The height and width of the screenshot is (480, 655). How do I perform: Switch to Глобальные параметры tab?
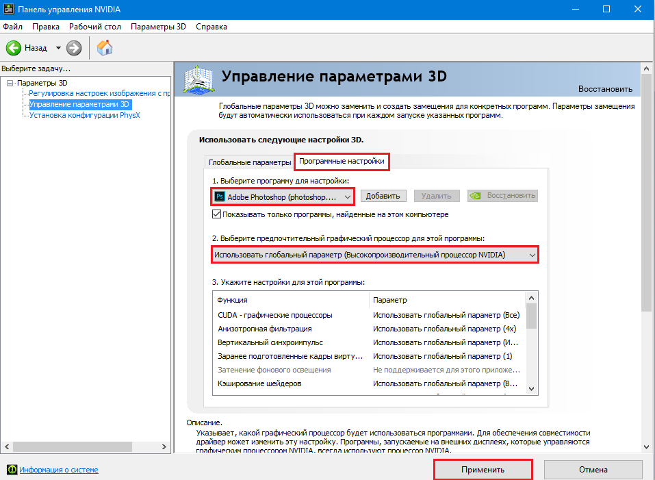coord(250,162)
